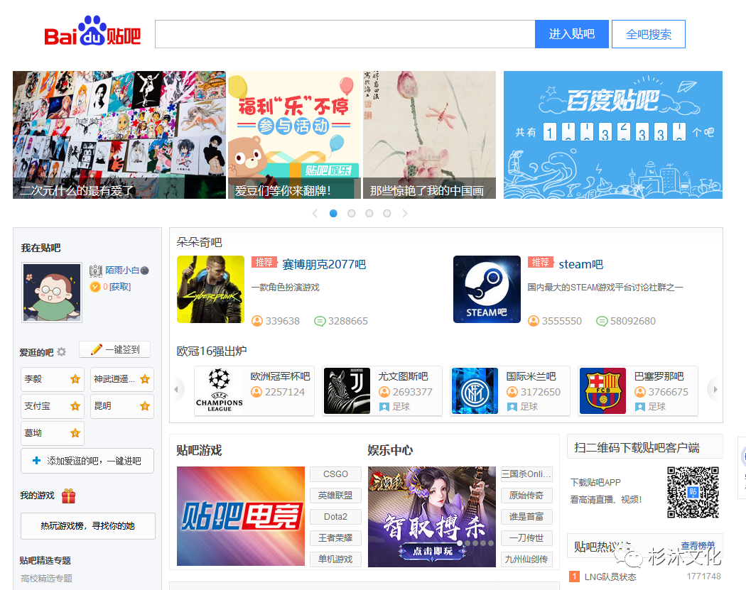Open the 二次元什么的最有爱了 banner

(x=119, y=135)
